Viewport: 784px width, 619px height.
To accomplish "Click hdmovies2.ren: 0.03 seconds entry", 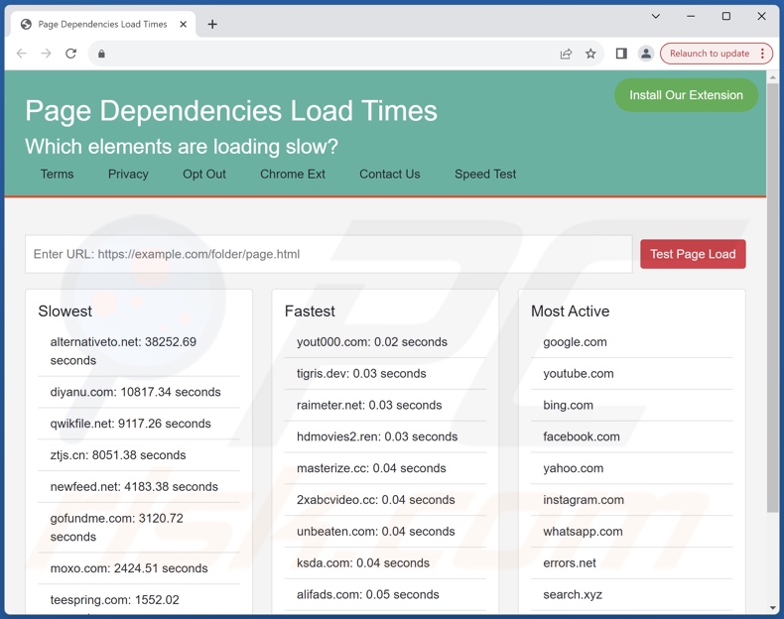I will tap(377, 436).
